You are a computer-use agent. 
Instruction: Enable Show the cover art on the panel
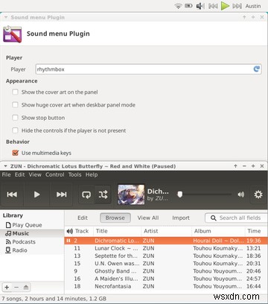click(x=15, y=92)
